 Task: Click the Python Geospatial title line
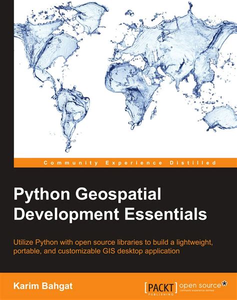point(87,194)
